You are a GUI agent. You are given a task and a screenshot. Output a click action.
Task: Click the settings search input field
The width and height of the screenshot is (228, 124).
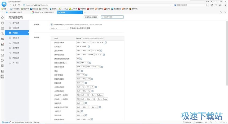coord(112,17)
